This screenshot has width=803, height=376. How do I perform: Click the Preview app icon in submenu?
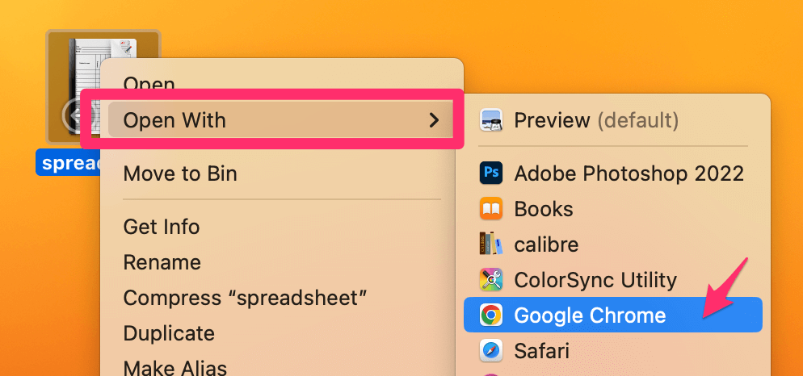(491, 121)
